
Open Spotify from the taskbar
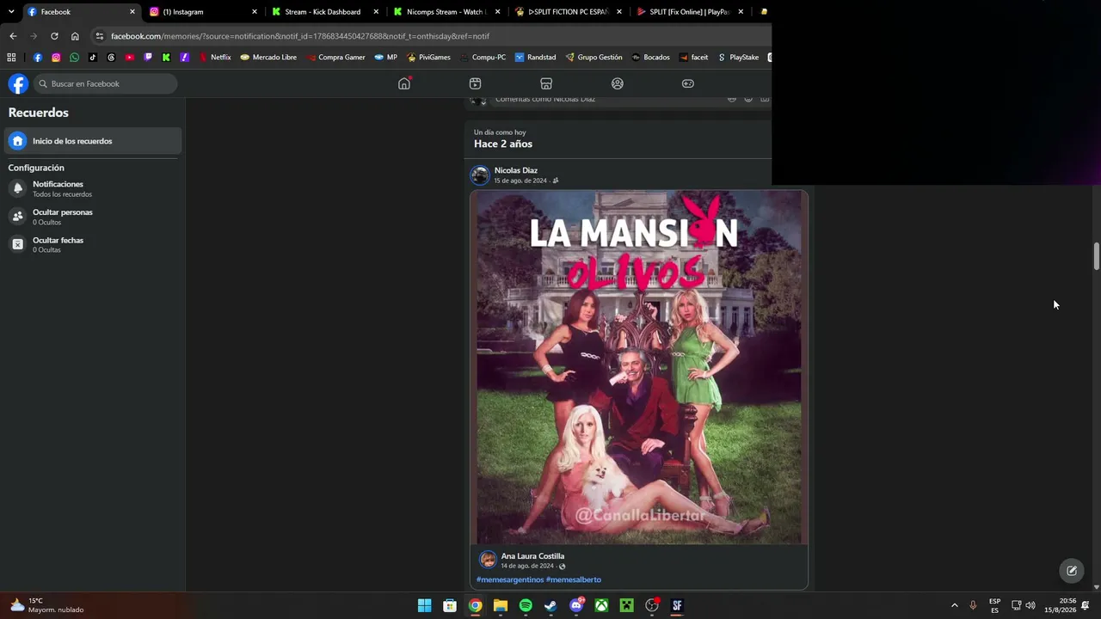[x=526, y=605]
